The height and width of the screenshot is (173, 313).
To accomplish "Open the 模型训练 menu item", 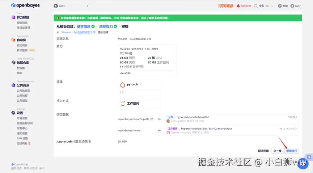I will click(x=22, y=23).
